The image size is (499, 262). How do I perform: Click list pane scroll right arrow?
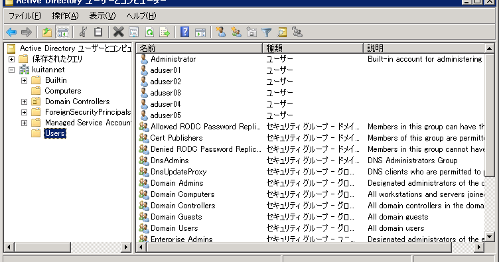pyautogui.click(x=479, y=247)
